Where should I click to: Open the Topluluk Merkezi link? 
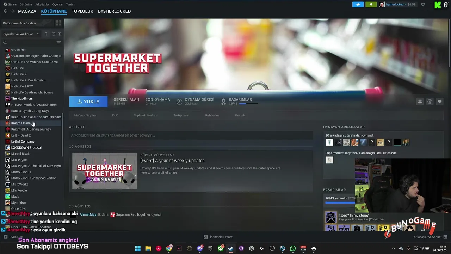tap(146, 115)
